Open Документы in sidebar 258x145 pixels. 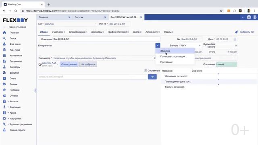[15, 61]
